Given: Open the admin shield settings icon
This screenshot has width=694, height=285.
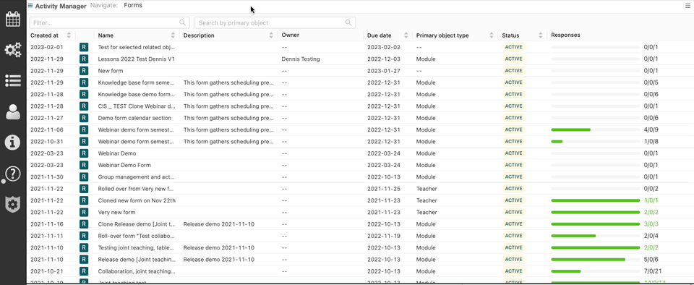Looking at the screenshot, I should click(13, 205).
